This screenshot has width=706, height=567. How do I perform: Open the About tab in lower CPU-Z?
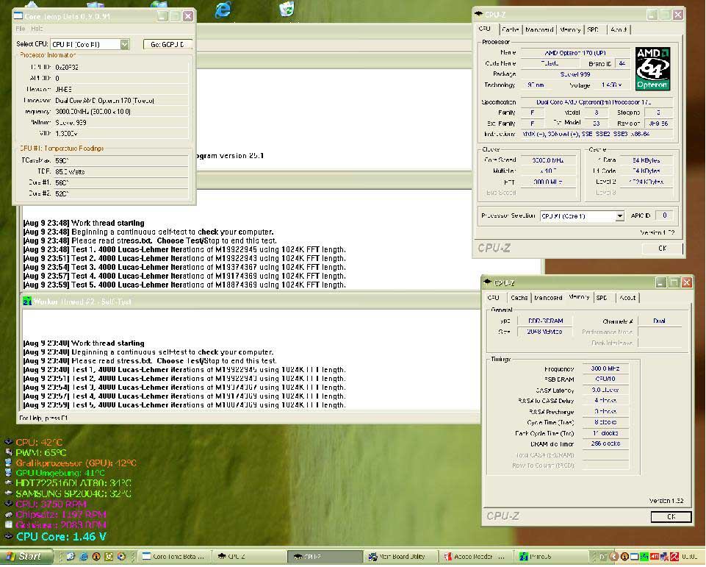[627, 297]
